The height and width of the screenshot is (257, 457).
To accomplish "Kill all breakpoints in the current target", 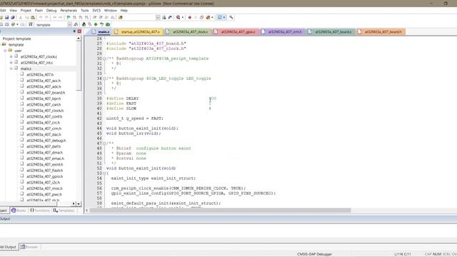I will tap(208, 17).
